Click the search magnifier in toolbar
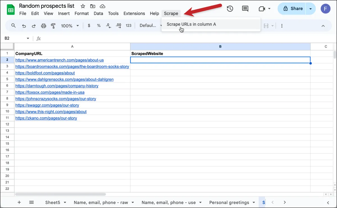The width and height of the screenshot is (337, 208). coord(13,26)
